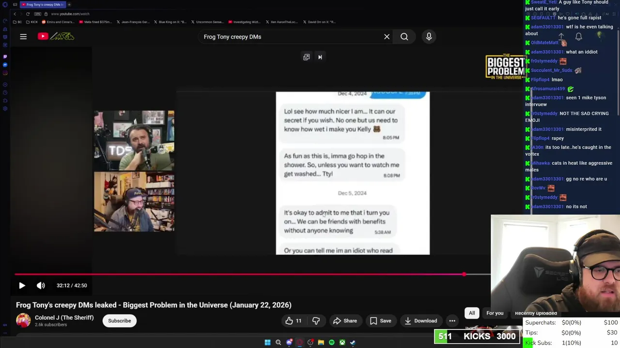Open Steam from the taskbar

point(353,343)
